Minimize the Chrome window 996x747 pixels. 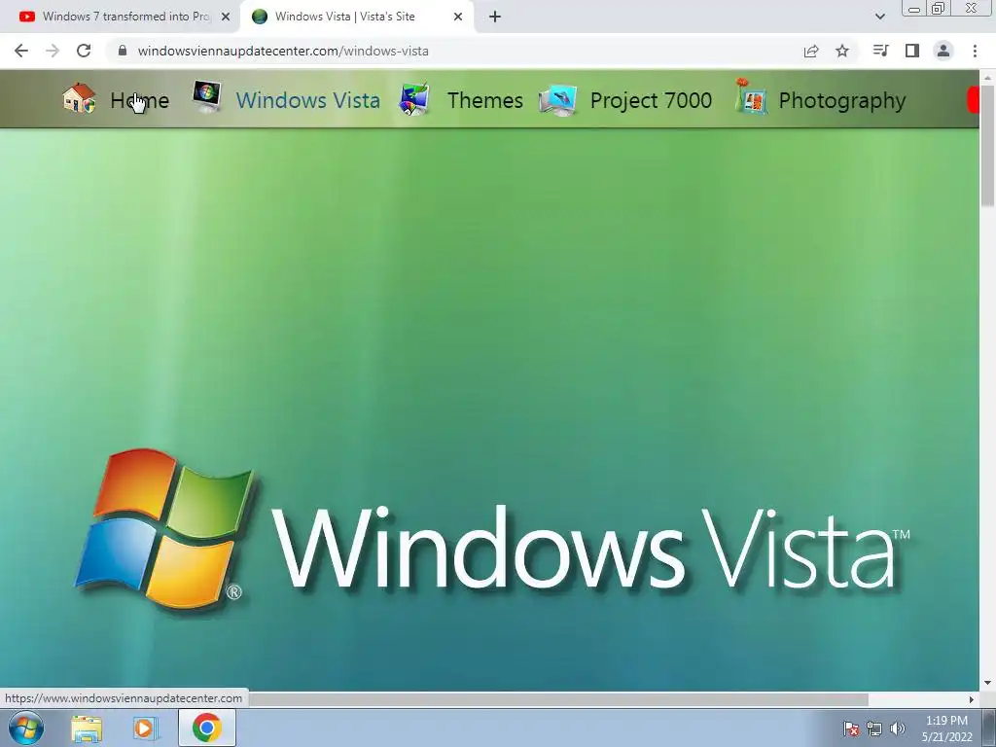coord(914,9)
